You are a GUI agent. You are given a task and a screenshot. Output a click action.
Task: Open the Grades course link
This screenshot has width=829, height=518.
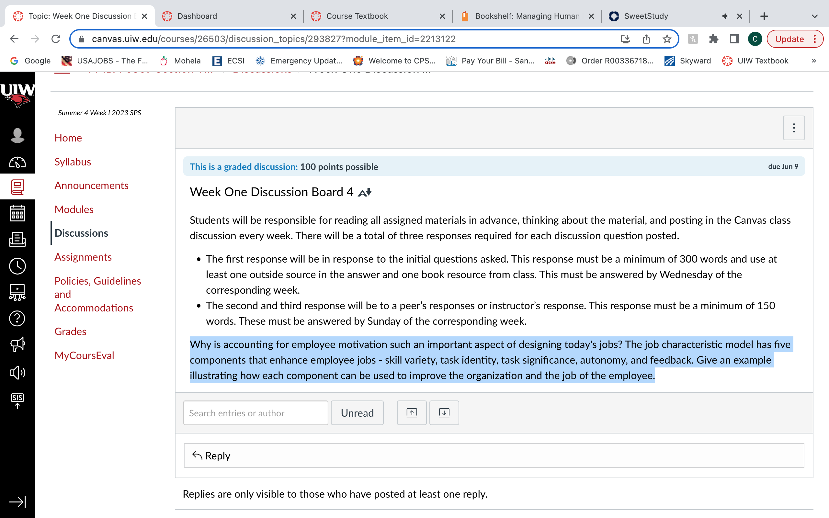click(x=70, y=331)
